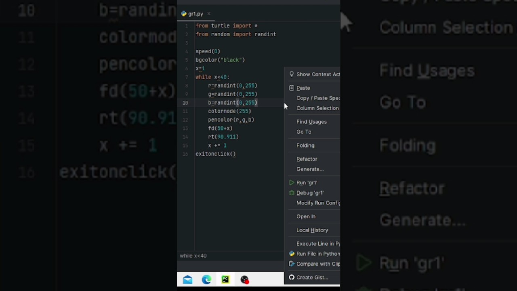
Task: Click the Python file icon on gr1.py tab
Action: [x=184, y=14]
